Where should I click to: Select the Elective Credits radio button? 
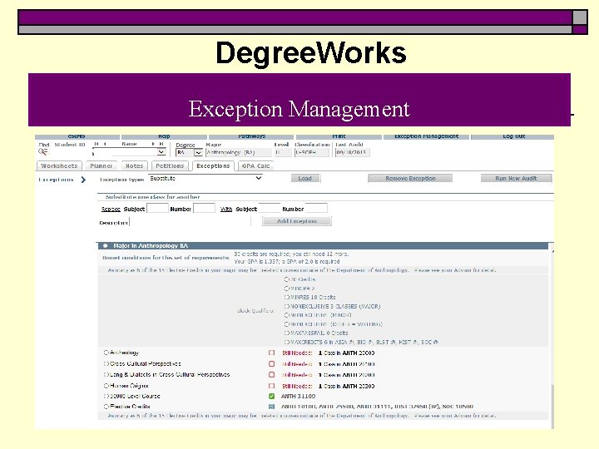(x=106, y=407)
